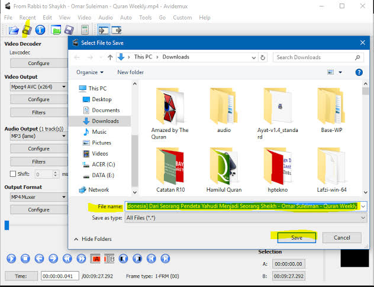Open view options dropdown arrow

[x=340, y=72]
